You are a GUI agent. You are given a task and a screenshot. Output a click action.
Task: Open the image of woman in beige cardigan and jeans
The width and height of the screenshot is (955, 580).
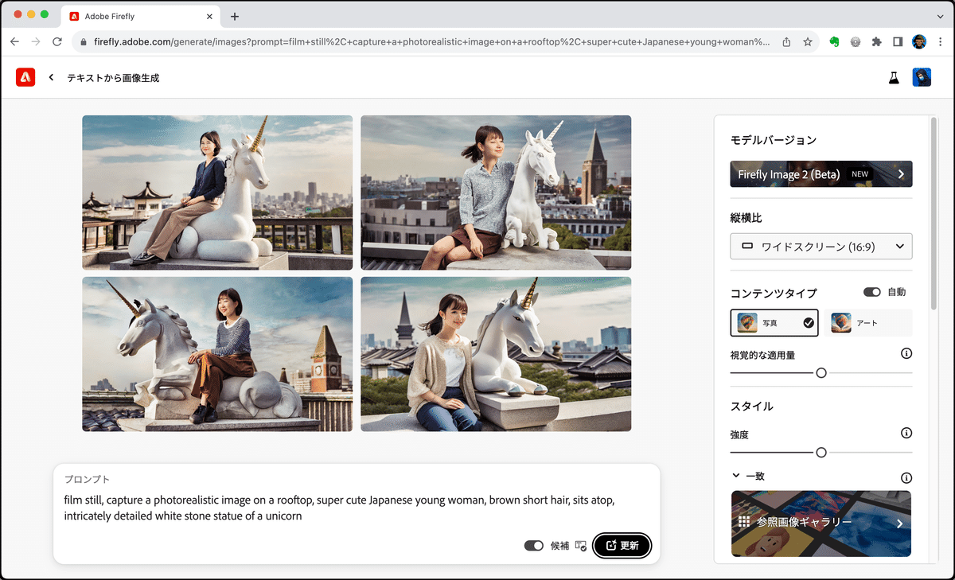(496, 354)
